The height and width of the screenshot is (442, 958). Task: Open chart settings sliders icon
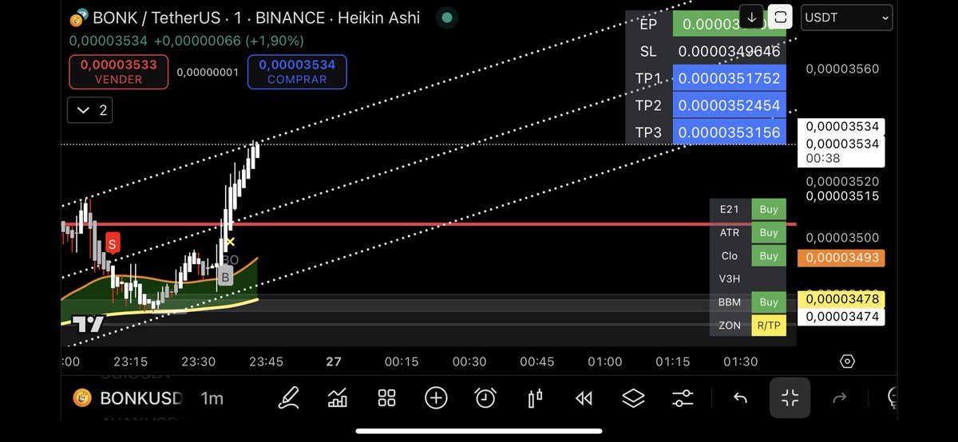click(x=683, y=397)
